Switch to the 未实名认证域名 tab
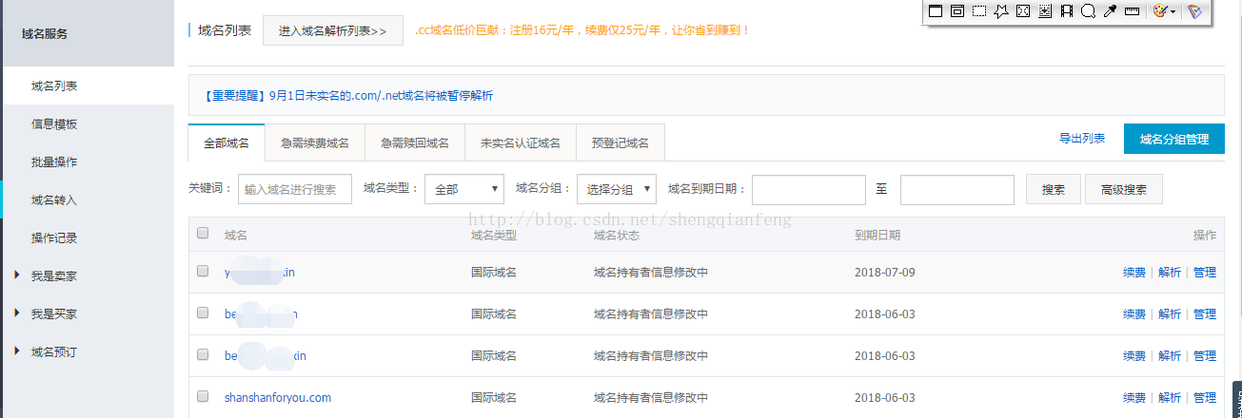The width and height of the screenshot is (1242, 418). pyautogui.click(x=520, y=142)
